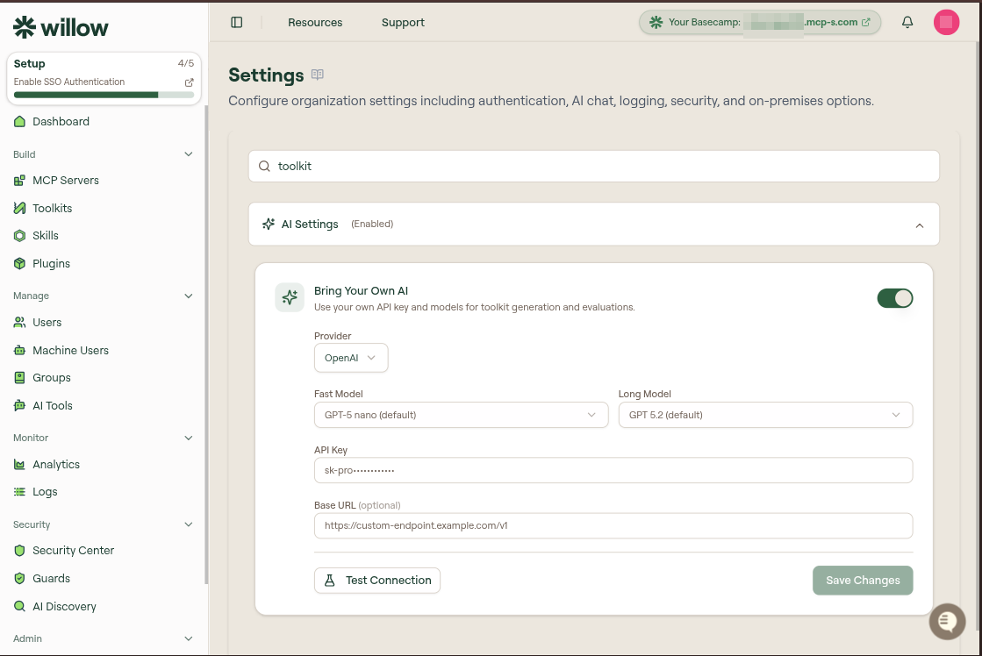Disable the Bring Your Own AI toggle
The height and width of the screenshot is (656, 982).
(x=895, y=298)
